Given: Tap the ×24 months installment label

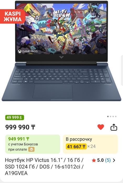Looking at the screenshot, I should (x=92, y=146).
